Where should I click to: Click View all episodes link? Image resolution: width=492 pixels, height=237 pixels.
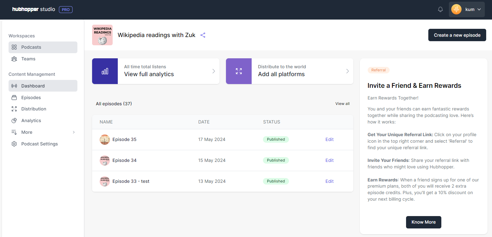342,104
